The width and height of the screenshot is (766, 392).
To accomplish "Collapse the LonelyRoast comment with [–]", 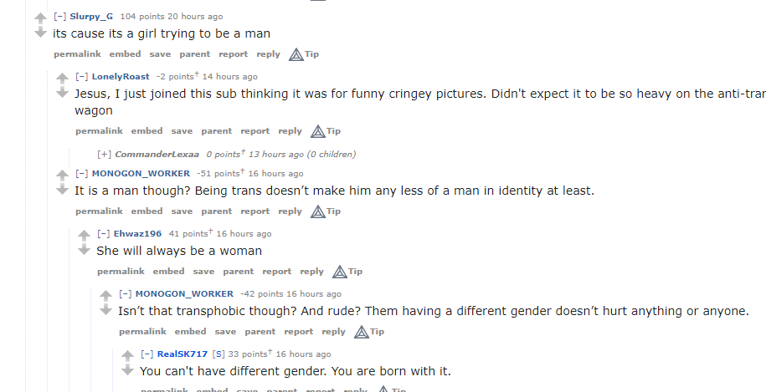I will coord(81,76).
